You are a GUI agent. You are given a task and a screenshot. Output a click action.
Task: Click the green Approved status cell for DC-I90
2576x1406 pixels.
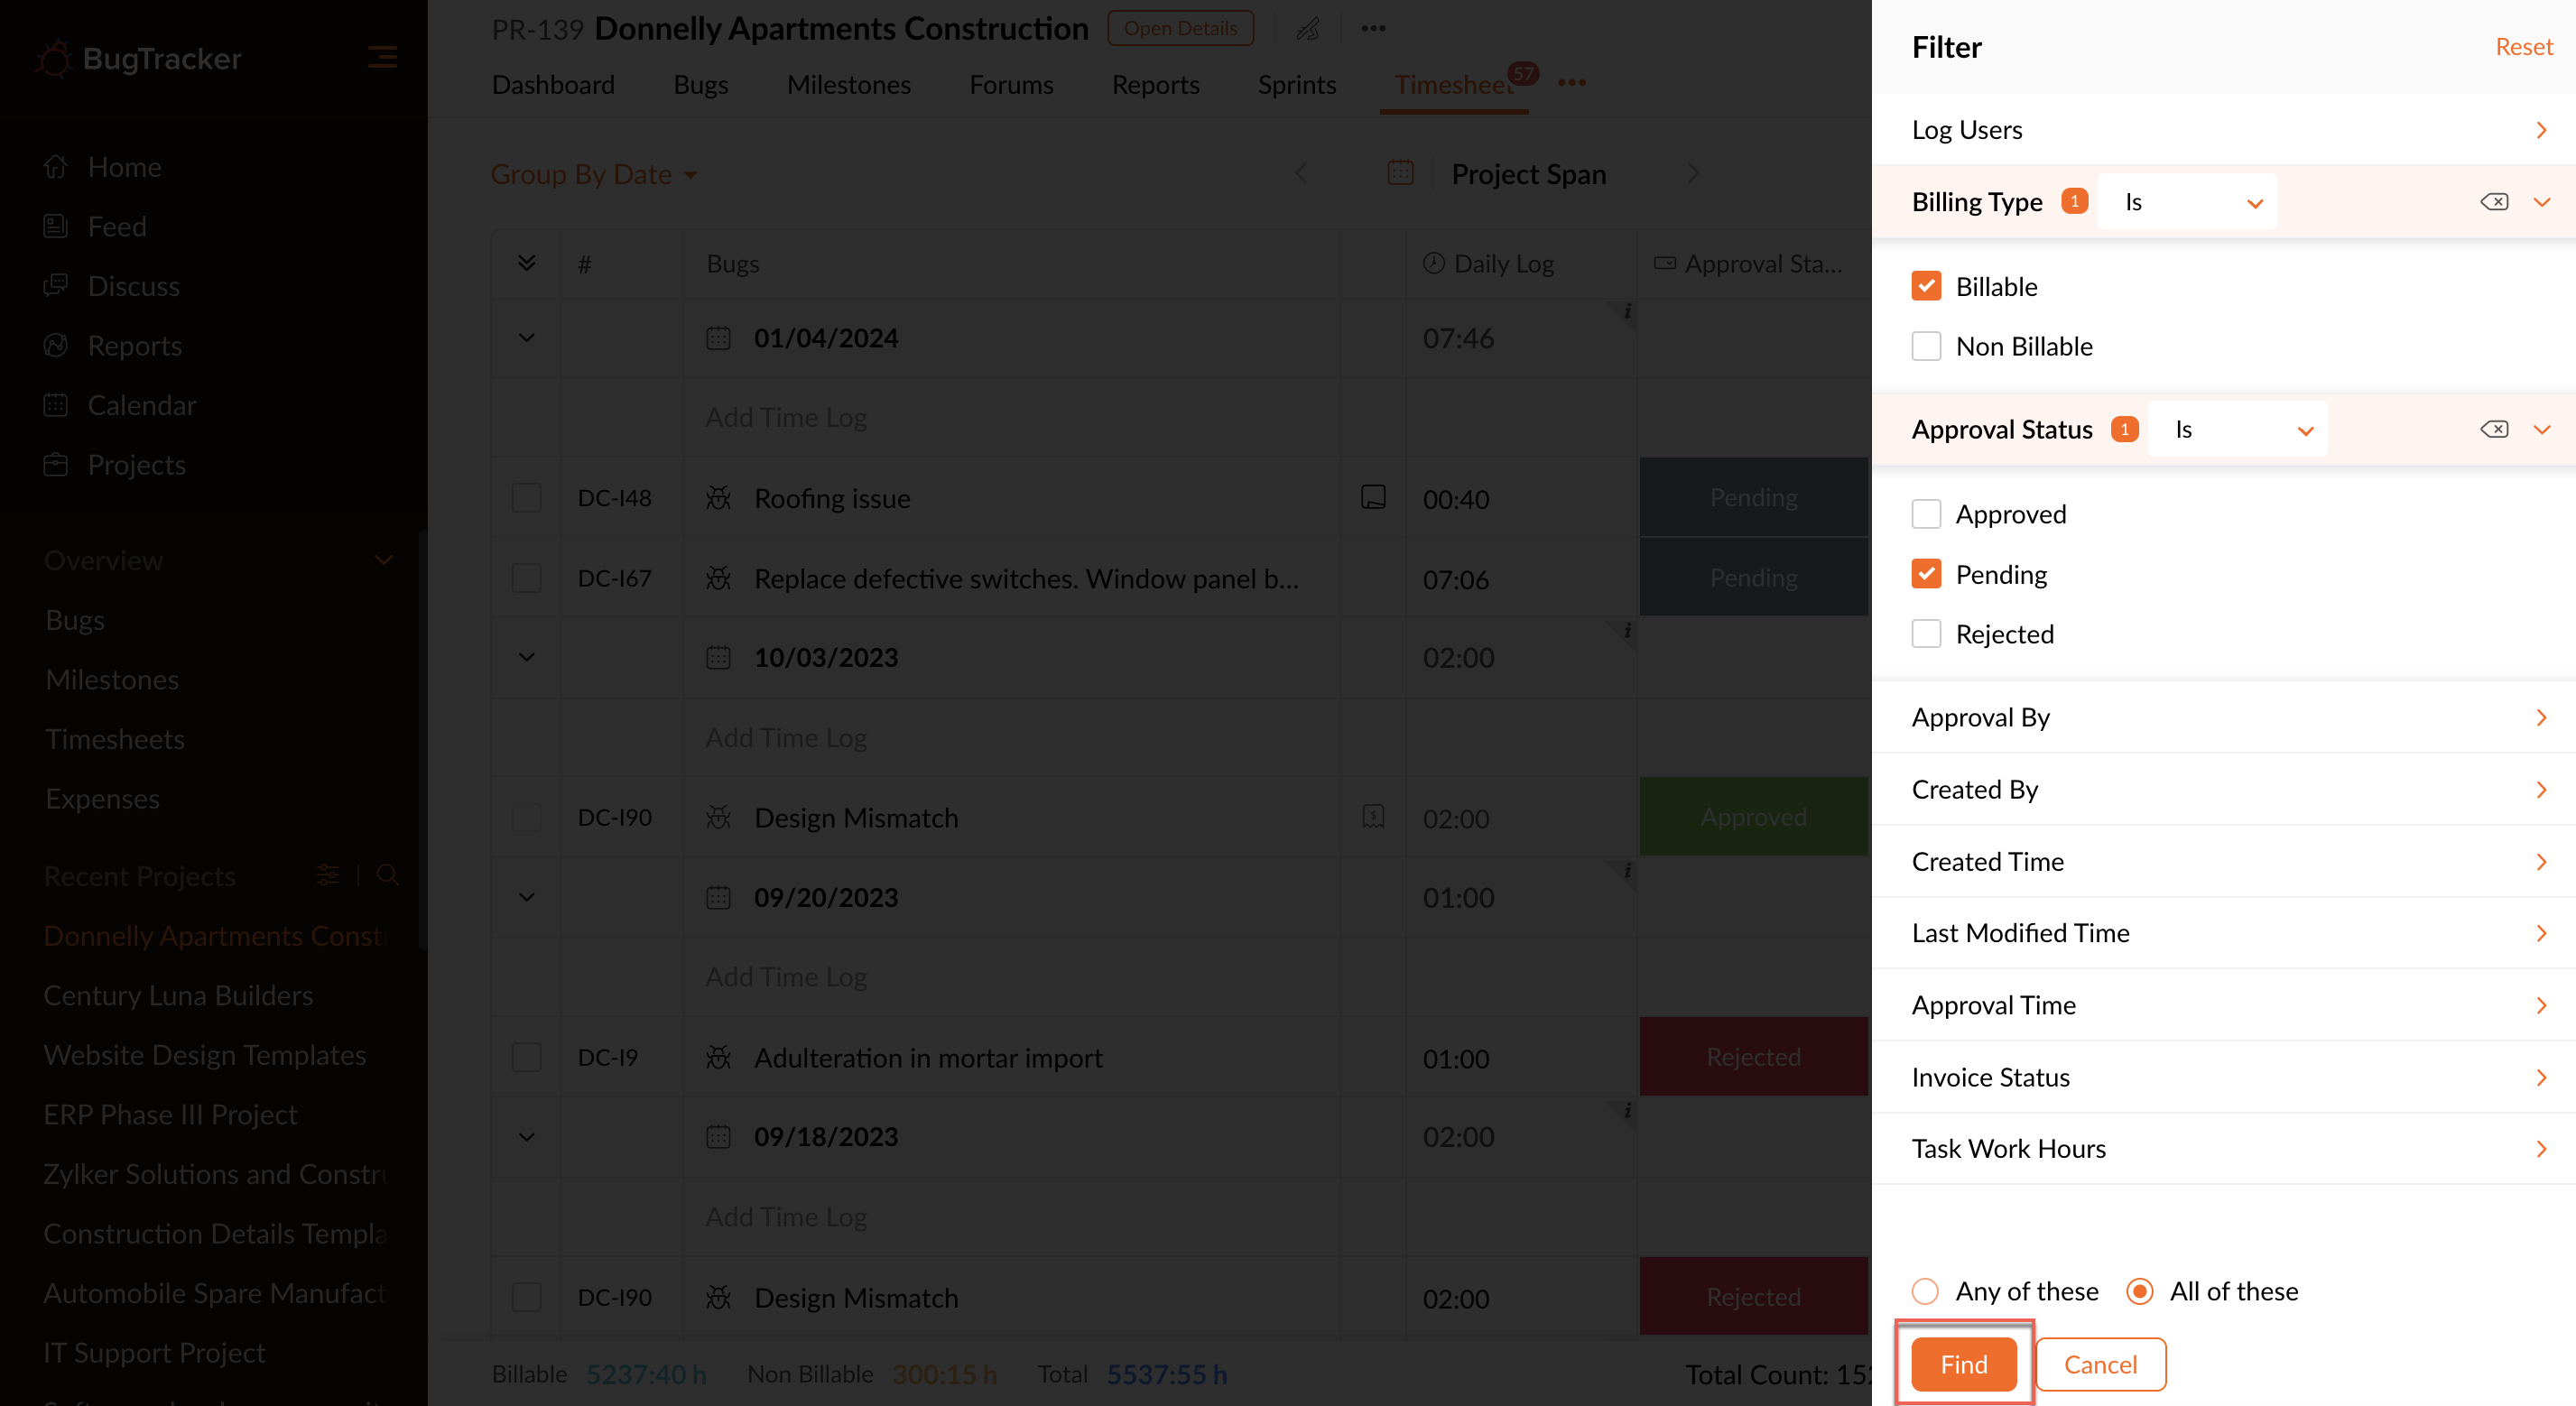pyautogui.click(x=1753, y=817)
